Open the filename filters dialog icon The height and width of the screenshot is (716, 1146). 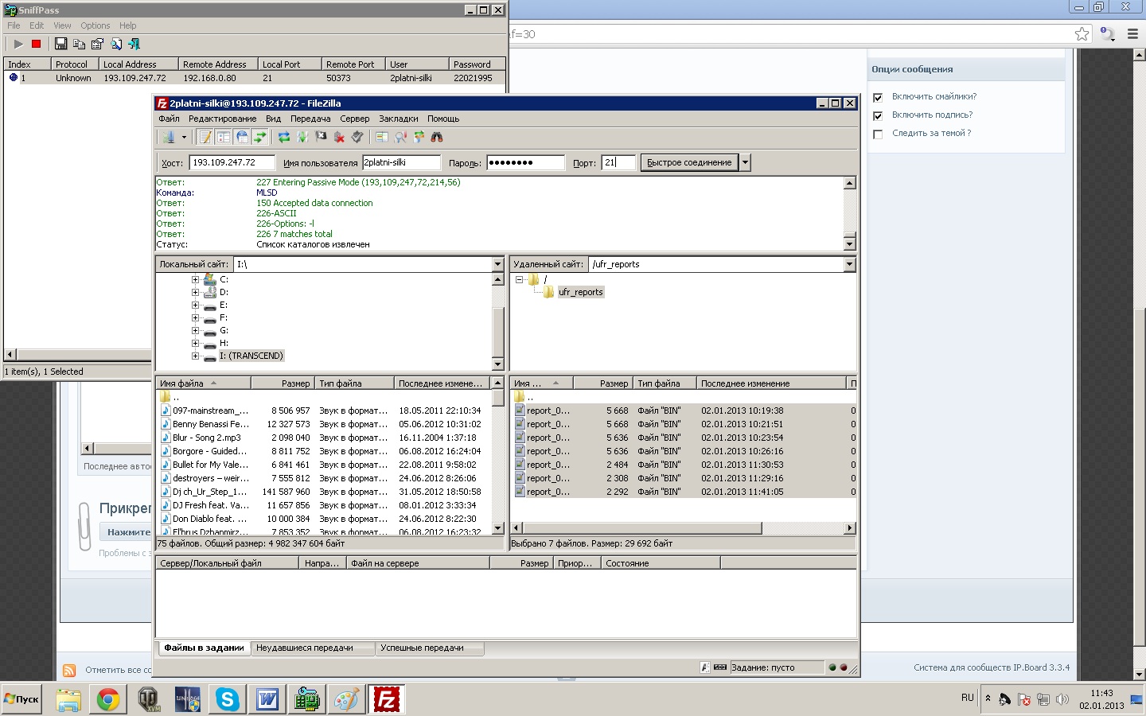point(381,137)
